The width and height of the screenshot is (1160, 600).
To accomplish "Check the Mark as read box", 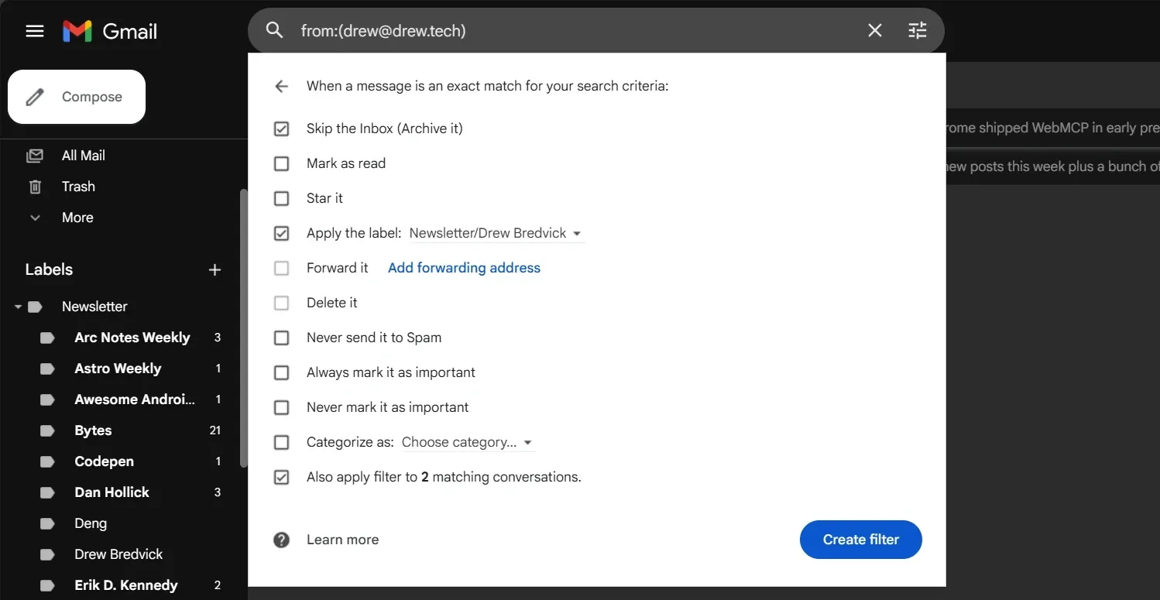I will pyautogui.click(x=281, y=163).
